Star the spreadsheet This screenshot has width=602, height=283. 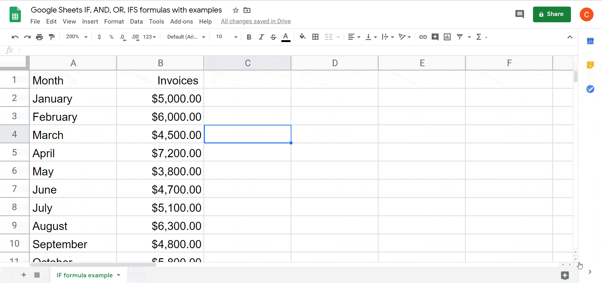[x=235, y=10]
